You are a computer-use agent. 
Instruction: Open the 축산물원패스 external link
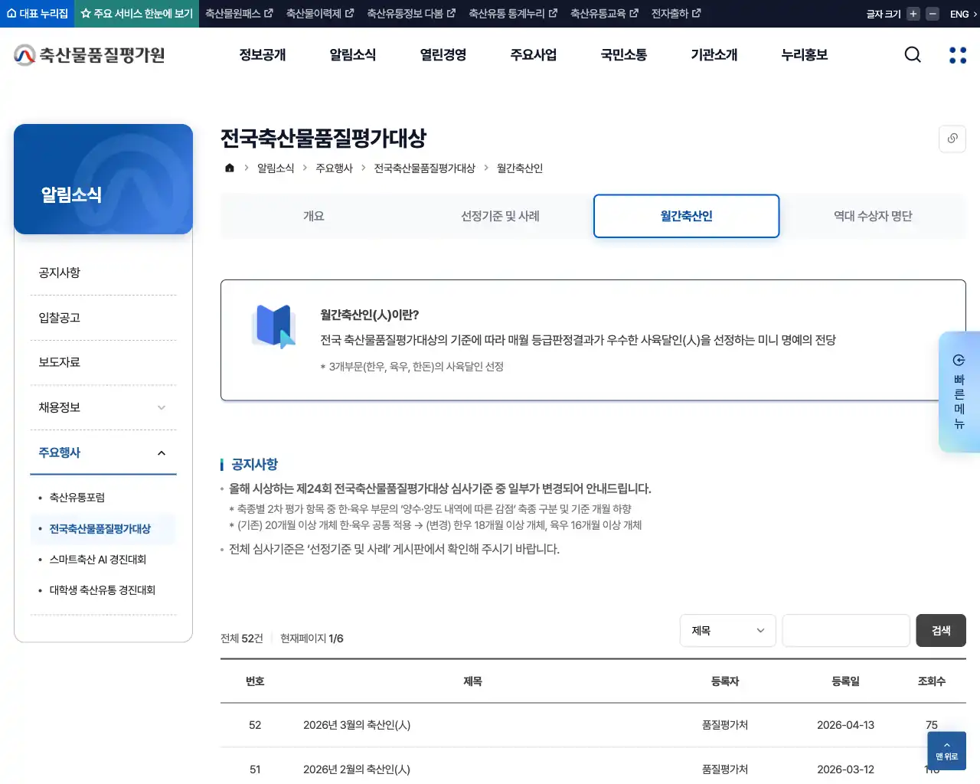(x=238, y=13)
